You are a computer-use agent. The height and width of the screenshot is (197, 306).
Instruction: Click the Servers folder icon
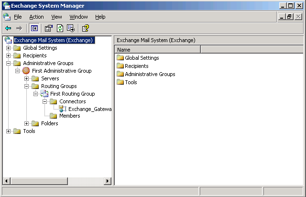(x=35, y=78)
